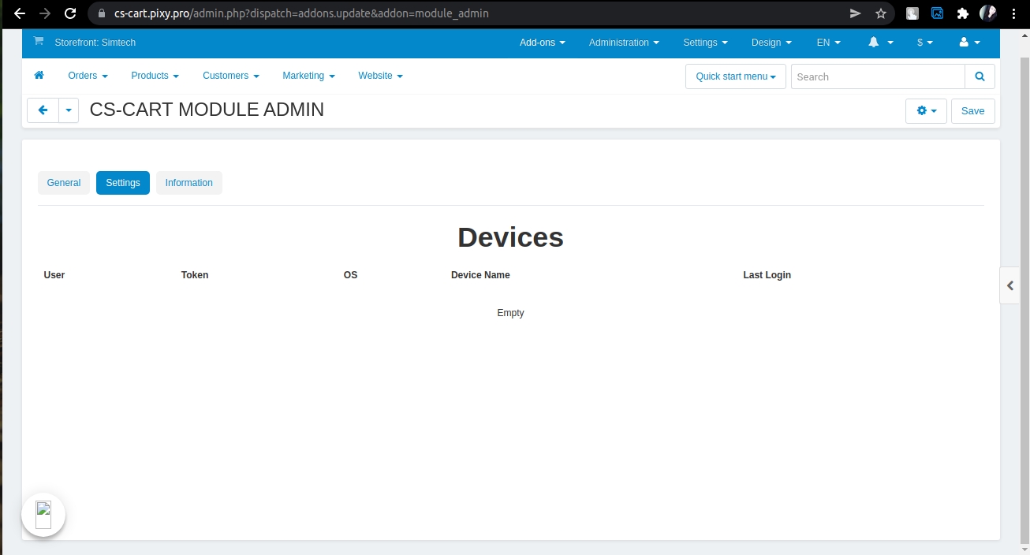
Task: Switch to the Information tab
Action: click(188, 183)
